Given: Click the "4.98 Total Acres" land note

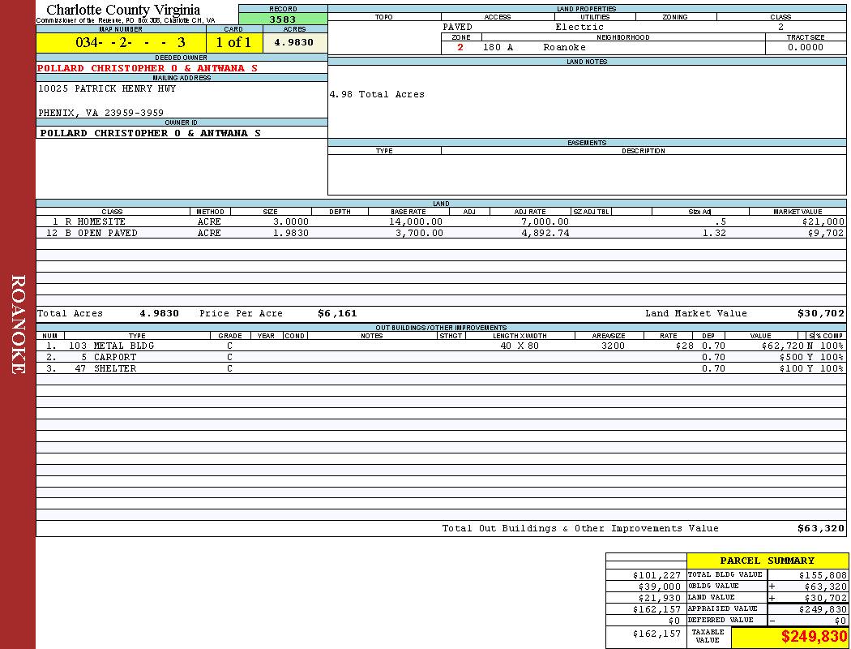Looking at the screenshot, I should click(377, 95).
